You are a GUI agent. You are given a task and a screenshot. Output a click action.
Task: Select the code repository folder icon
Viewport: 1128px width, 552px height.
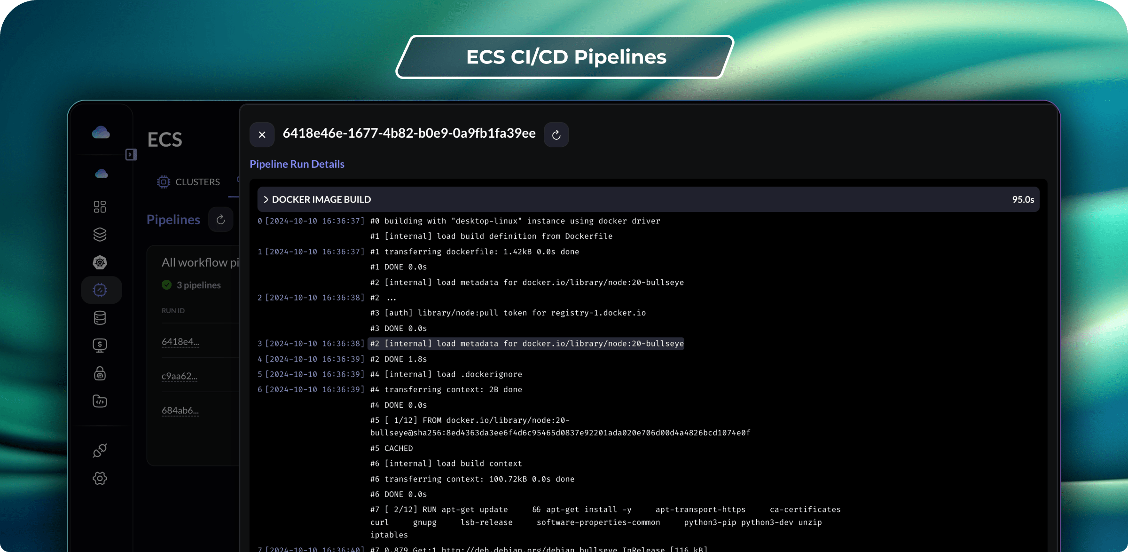(x=100, y=401)
